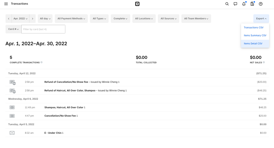Open the messages chat icon
274x148 pixels.
click(x=235, y=4)
